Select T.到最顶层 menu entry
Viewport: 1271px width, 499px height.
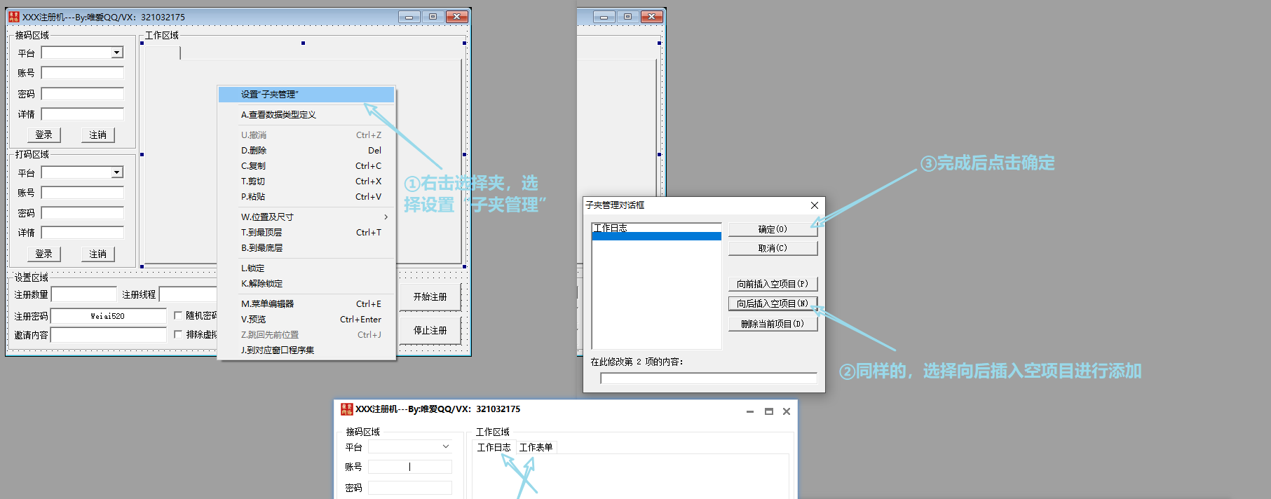[x=306, y=233]
